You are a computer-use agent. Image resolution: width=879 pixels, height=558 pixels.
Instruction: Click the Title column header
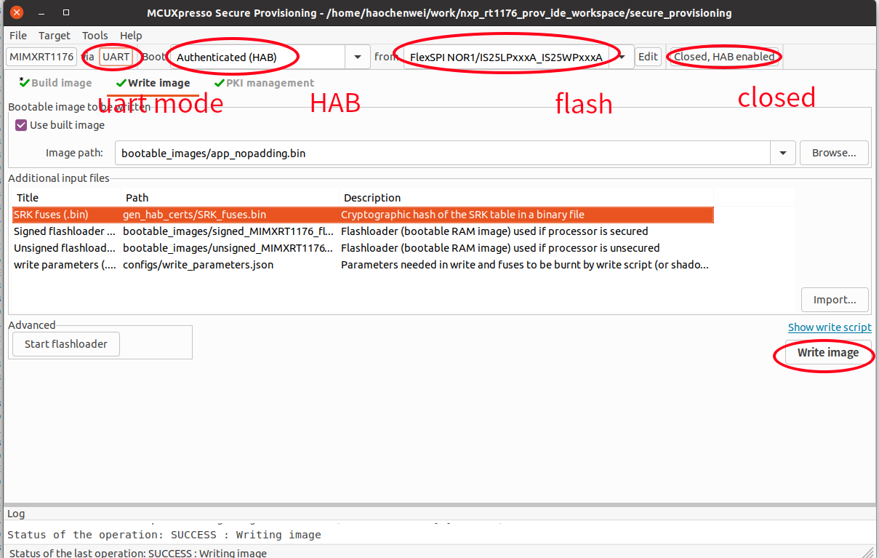pyautogui.click(x=67, y=198)
